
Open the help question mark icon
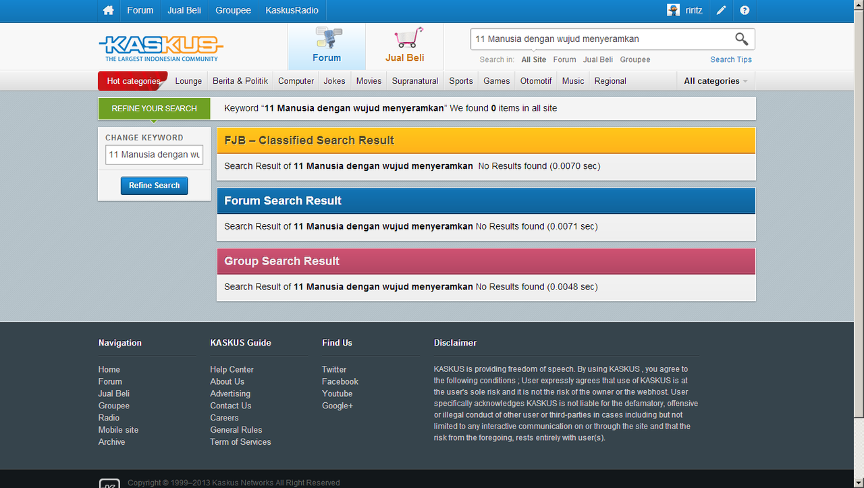pos(745,10)
